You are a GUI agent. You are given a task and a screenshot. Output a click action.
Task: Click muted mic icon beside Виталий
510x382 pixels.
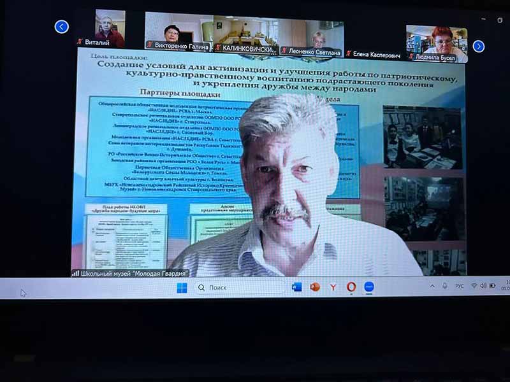80,41
